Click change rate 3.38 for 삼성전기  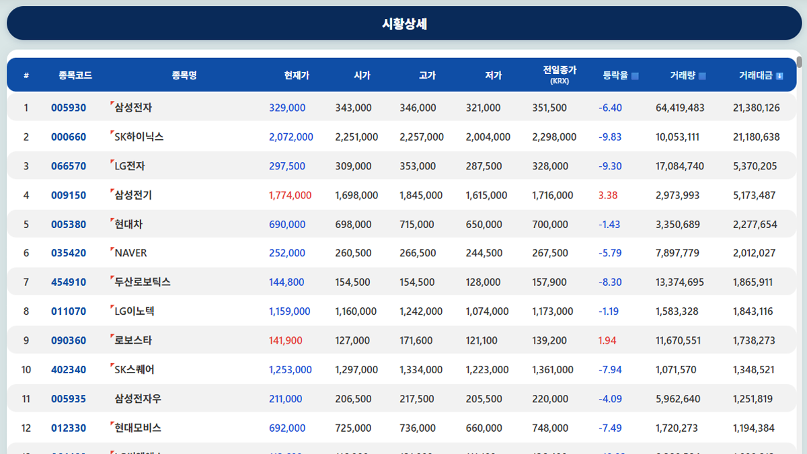(608, 196)
